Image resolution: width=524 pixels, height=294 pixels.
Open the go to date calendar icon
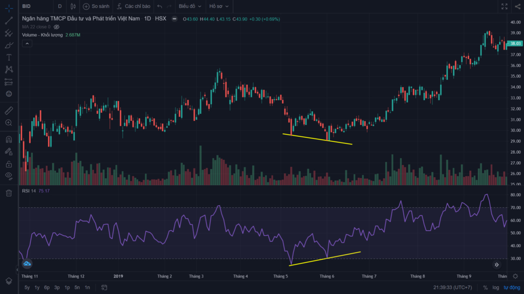click(104, 288)
